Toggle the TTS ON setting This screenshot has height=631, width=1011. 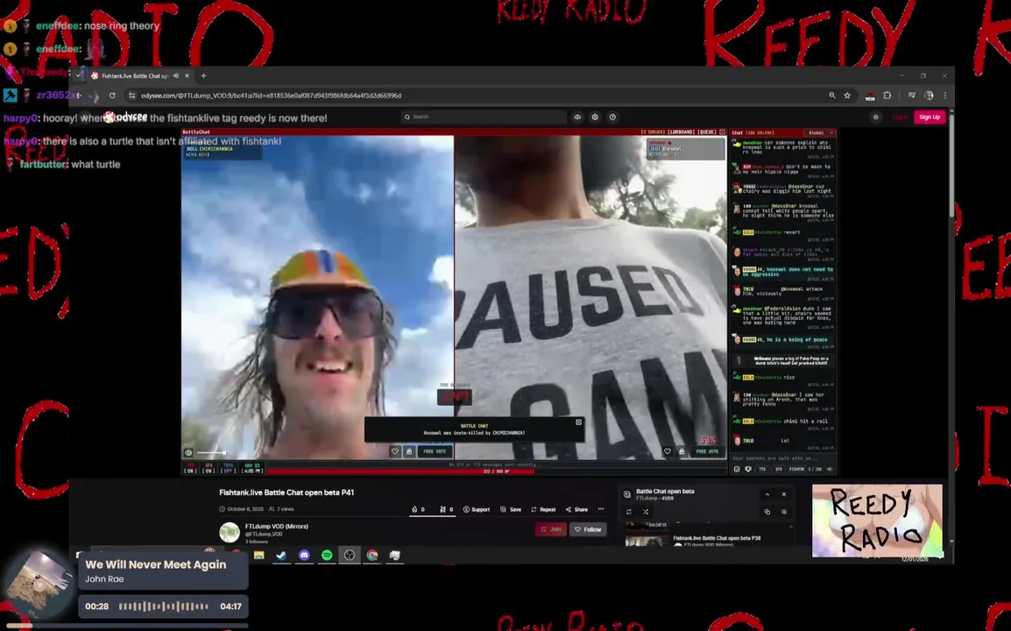tap(190, 468)
